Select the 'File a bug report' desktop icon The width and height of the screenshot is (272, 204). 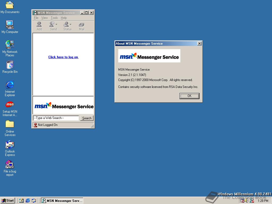point(10,168)
